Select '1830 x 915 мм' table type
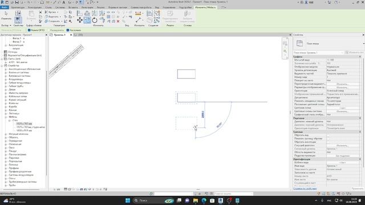Image resolution: width=365 pixels, height=205 pixels. tap(24, 130)
